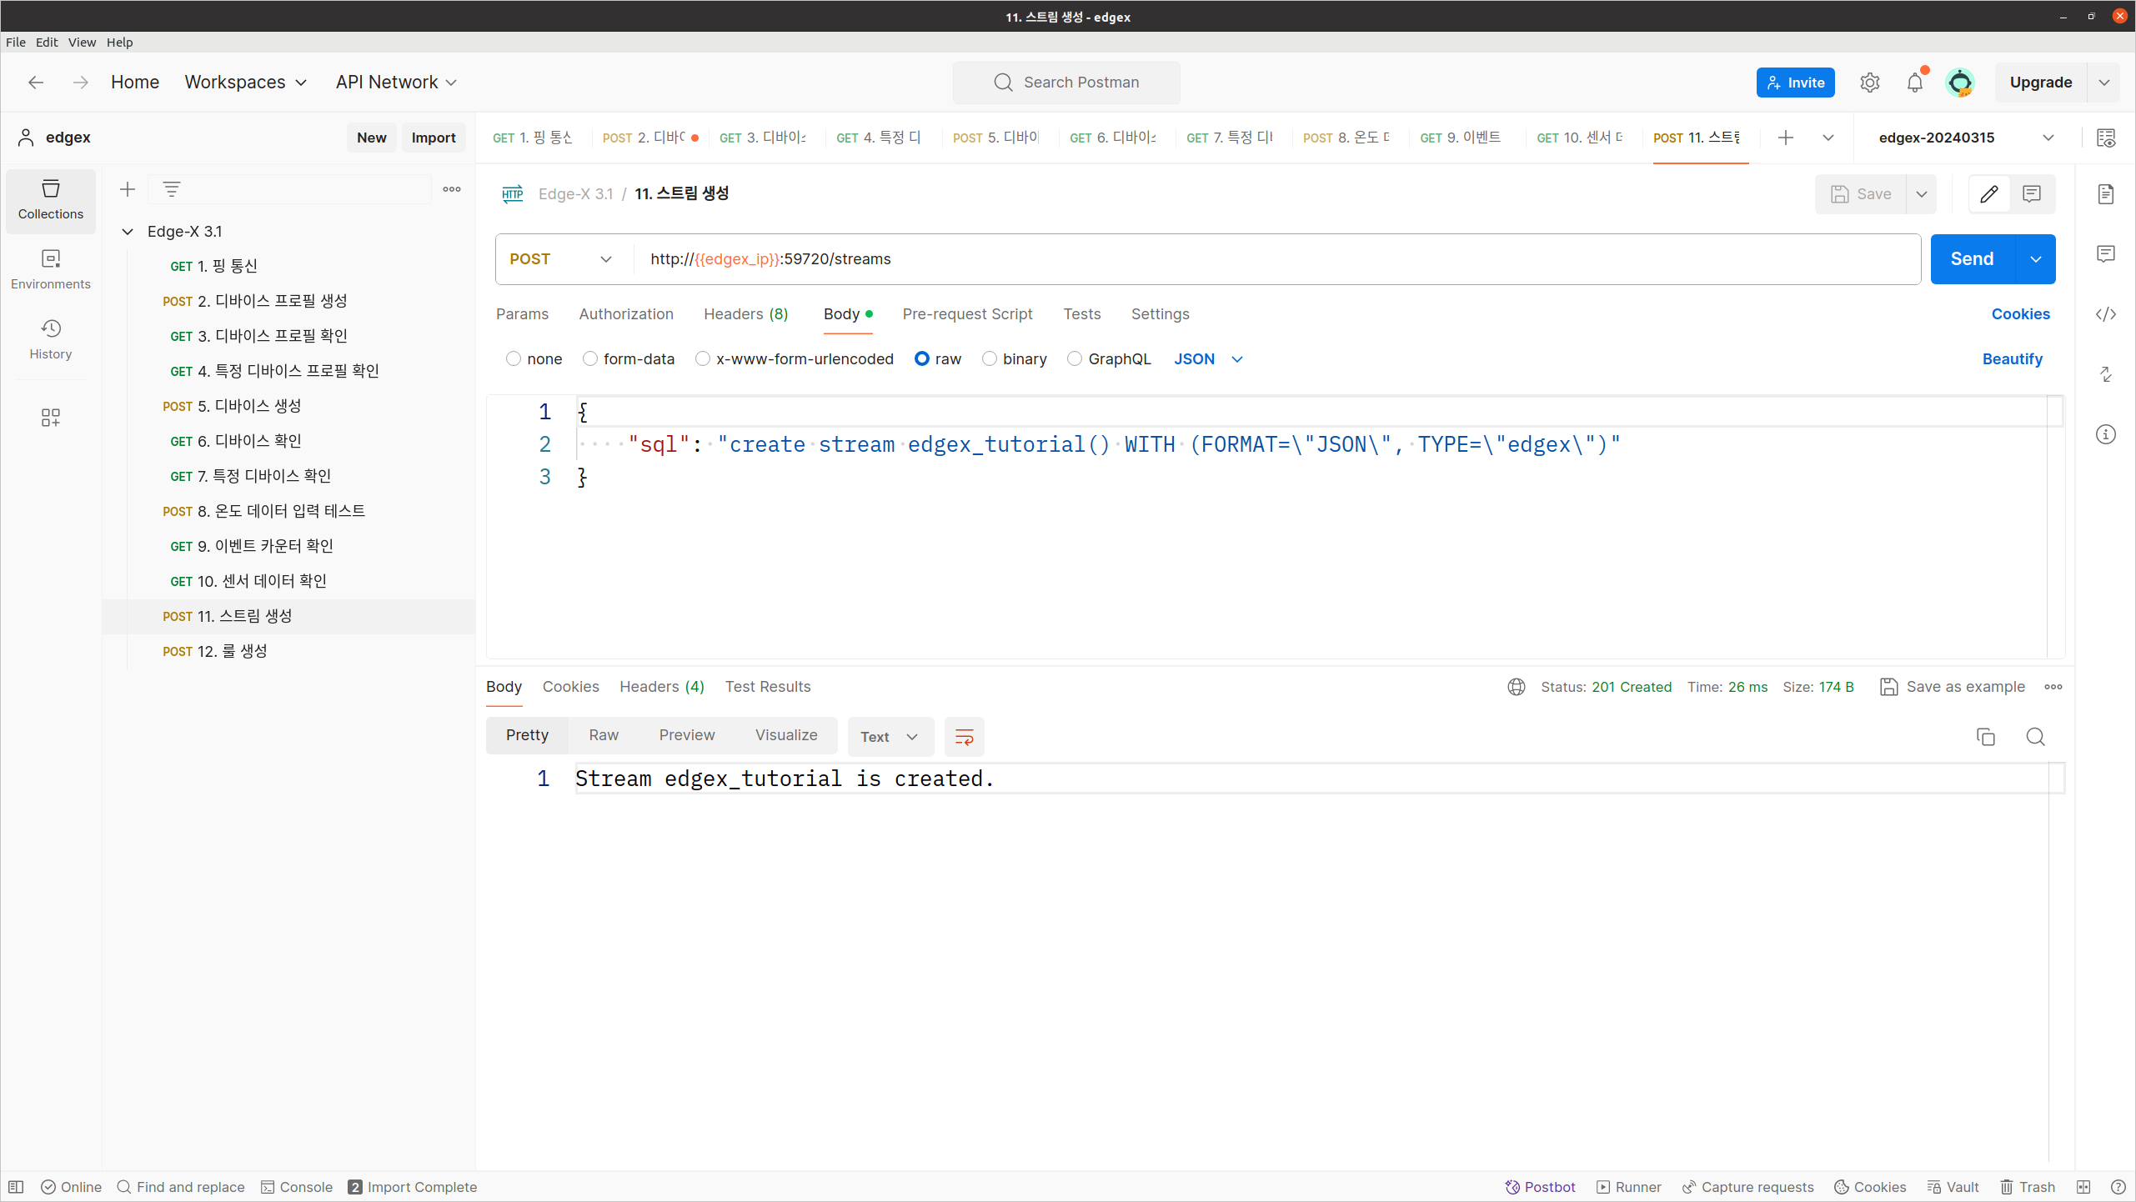The height and width of the screenshot is (1202, 2136).
Task: Open the edgex-20240315 environment selector
Action: (x=1965, y=138)
